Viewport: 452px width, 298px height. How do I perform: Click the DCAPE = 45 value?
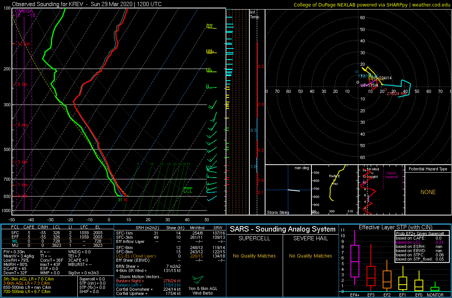tap(15, 269)
